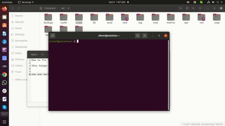Launch Google Chrome from the dock
Viewport: 225px width, 126px height.
(x=5, y=75)
